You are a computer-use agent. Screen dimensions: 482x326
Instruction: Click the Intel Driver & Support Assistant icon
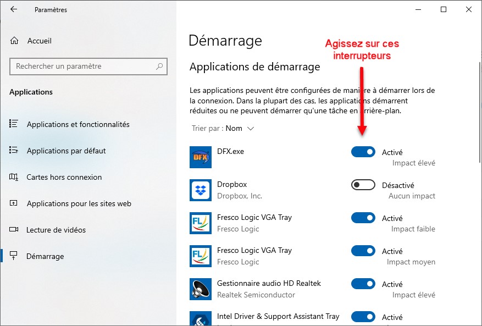pos(200,319)
